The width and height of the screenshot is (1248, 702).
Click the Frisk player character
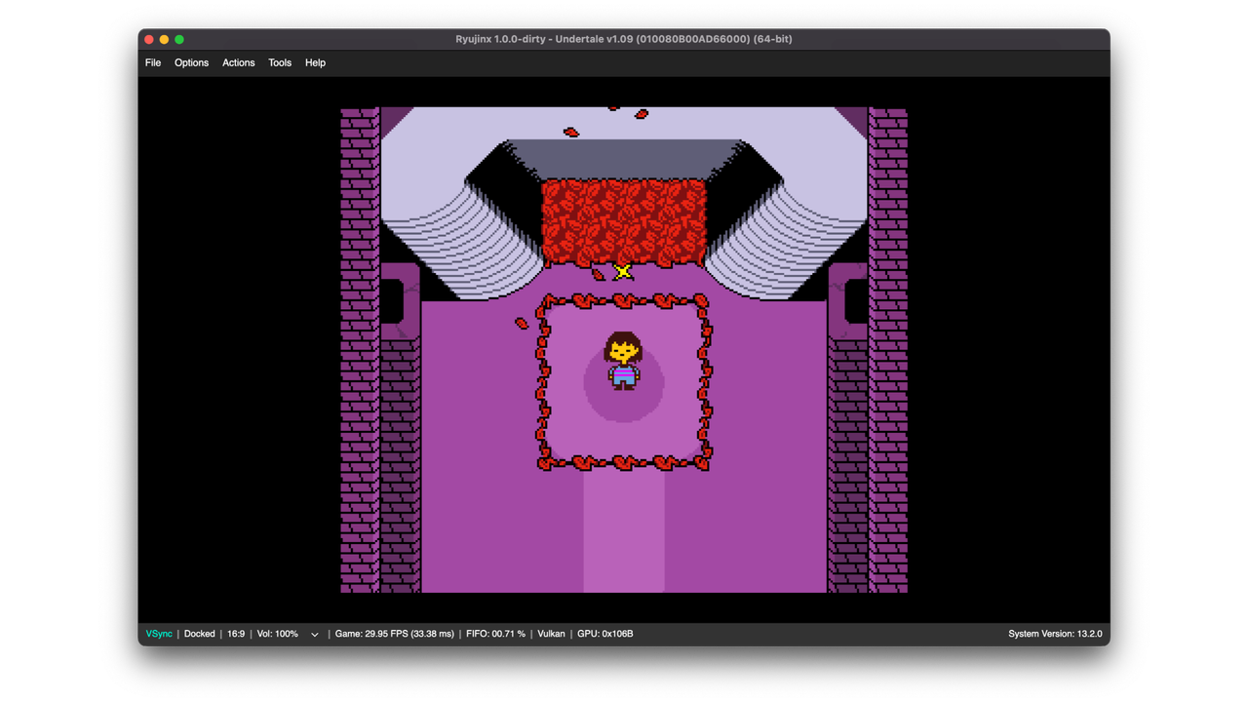(x=623, y=361)
